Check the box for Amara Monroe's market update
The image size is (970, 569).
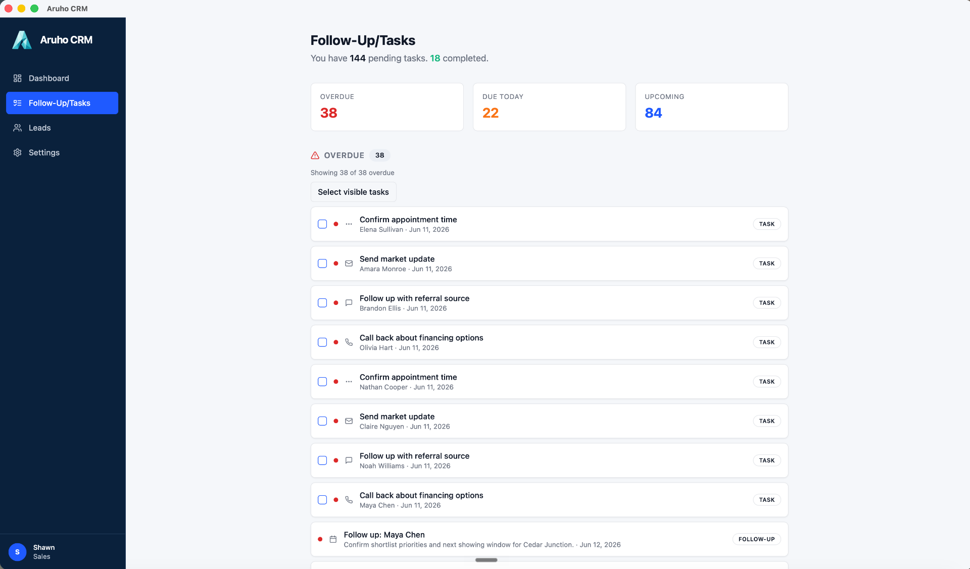click(322, 264)
